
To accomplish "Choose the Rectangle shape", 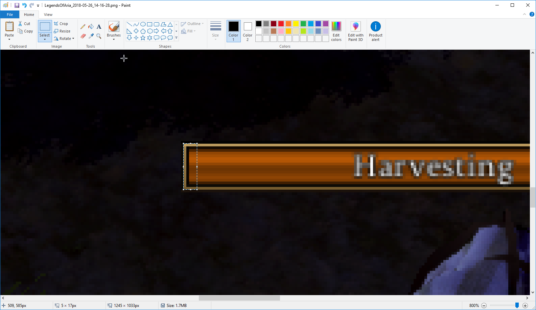I will pyautogui.click(x=149, y=24).
